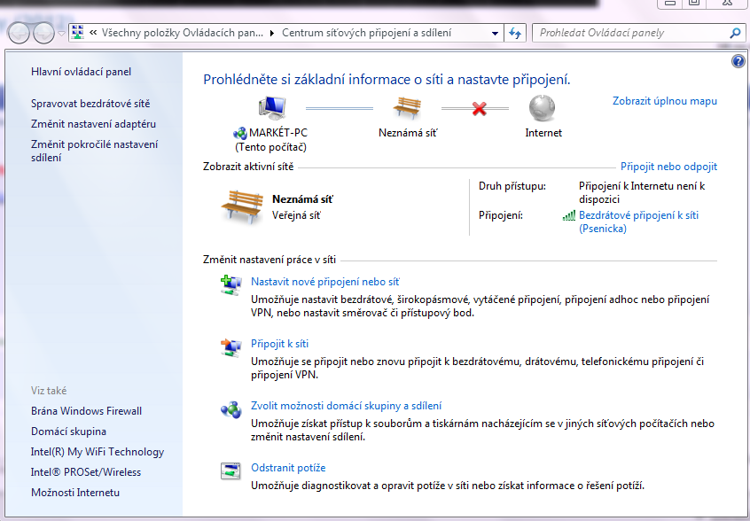Open help with the blue question mark
The image size is (750, 521).
738,61
